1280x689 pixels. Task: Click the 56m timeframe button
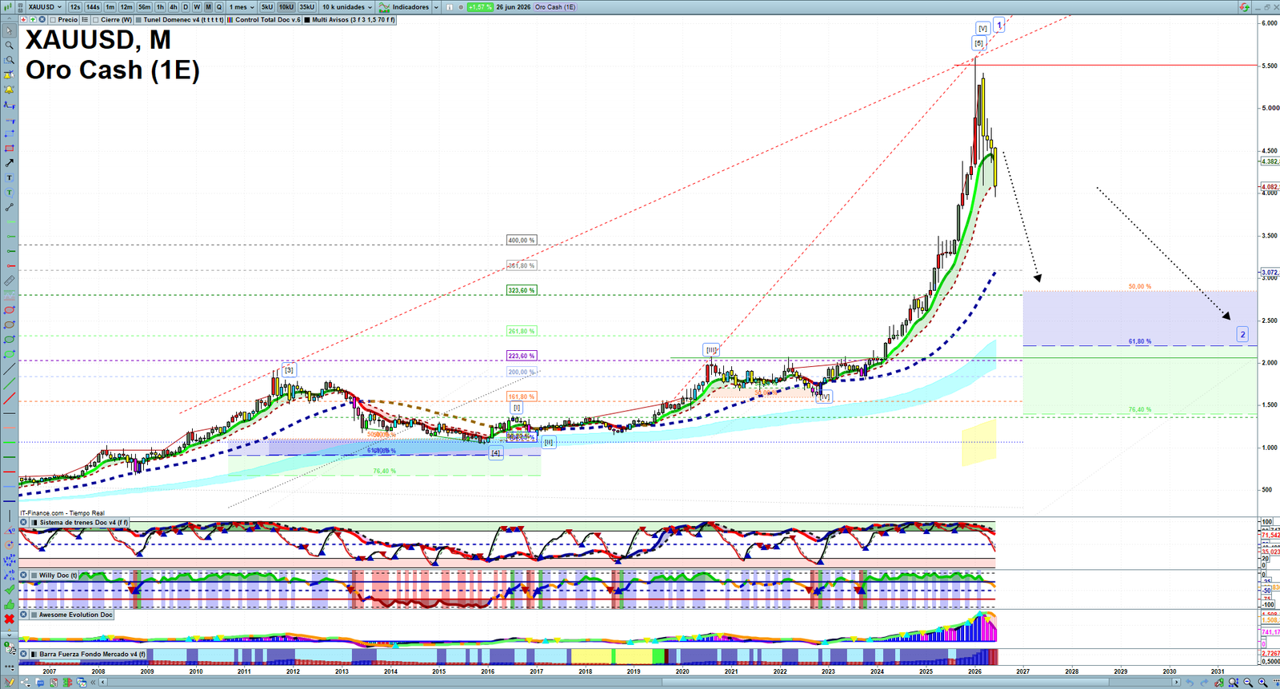144,7
